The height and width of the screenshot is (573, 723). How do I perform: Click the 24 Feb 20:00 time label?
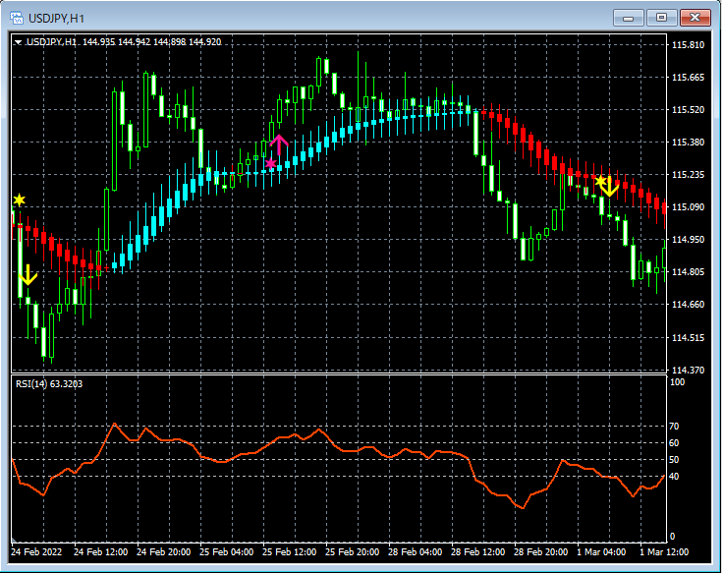(x=164, y=551)
